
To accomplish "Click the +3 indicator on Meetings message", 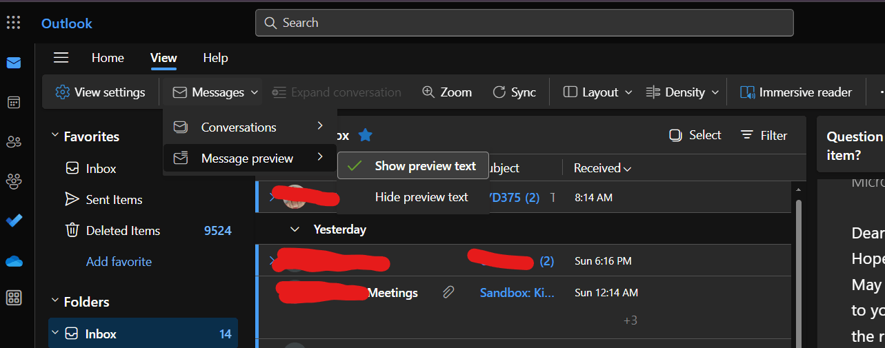I will 630,320.
